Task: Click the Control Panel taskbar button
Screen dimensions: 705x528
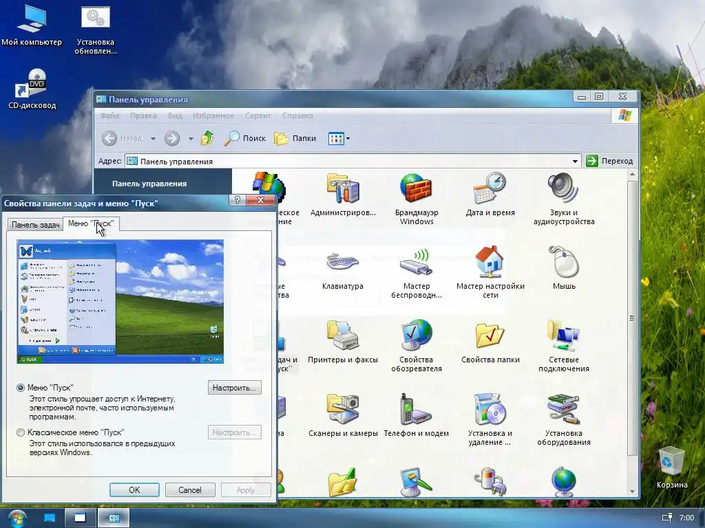Action: click(114, 518)
